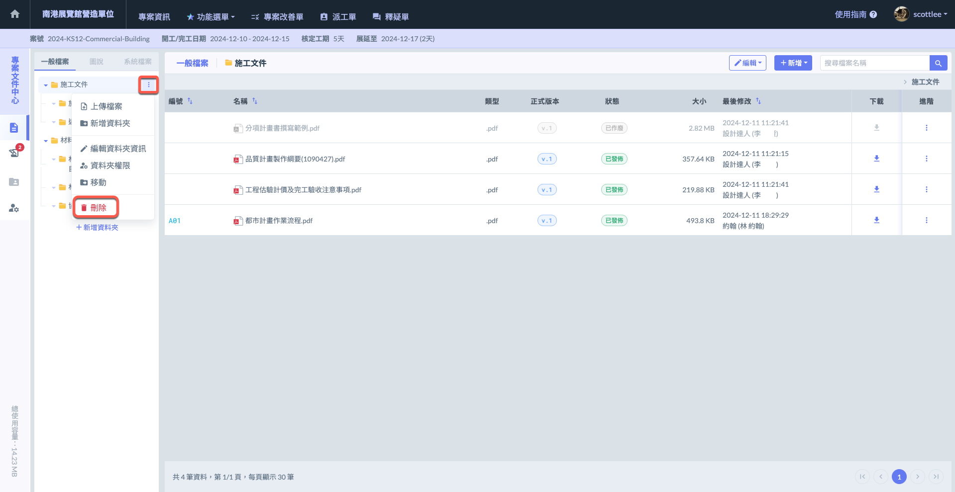The height and width of the screenshot is (492, 955).
Task: Open the document center sidebar icon
Action: pyautogui.click(x=14, y=128)
